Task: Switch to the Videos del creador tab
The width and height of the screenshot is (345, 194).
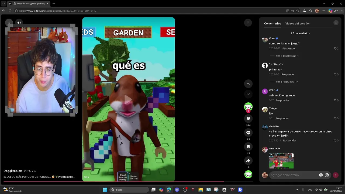Action: [298, 23]
